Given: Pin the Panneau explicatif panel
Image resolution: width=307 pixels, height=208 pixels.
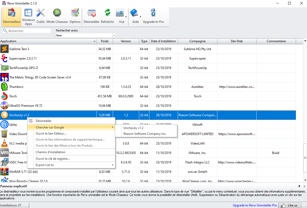Looking at the screenshot, I should click(x=299, y=186).
